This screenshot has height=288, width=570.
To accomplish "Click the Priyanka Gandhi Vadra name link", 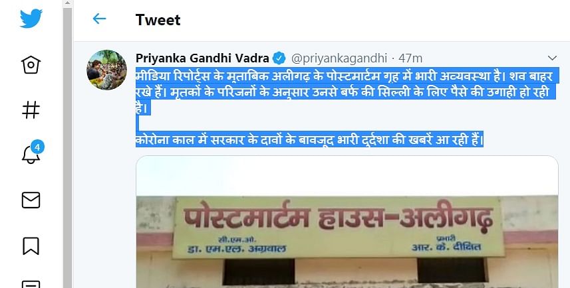I will (202, 58).
